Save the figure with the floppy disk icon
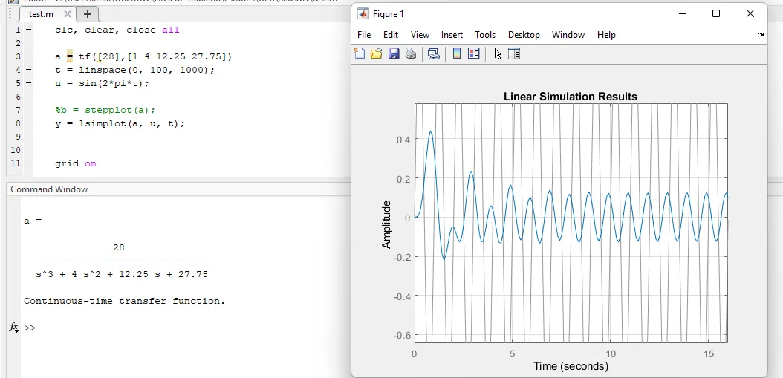The width and height of the screenshot is (783, 378). [x=394, y=53]
